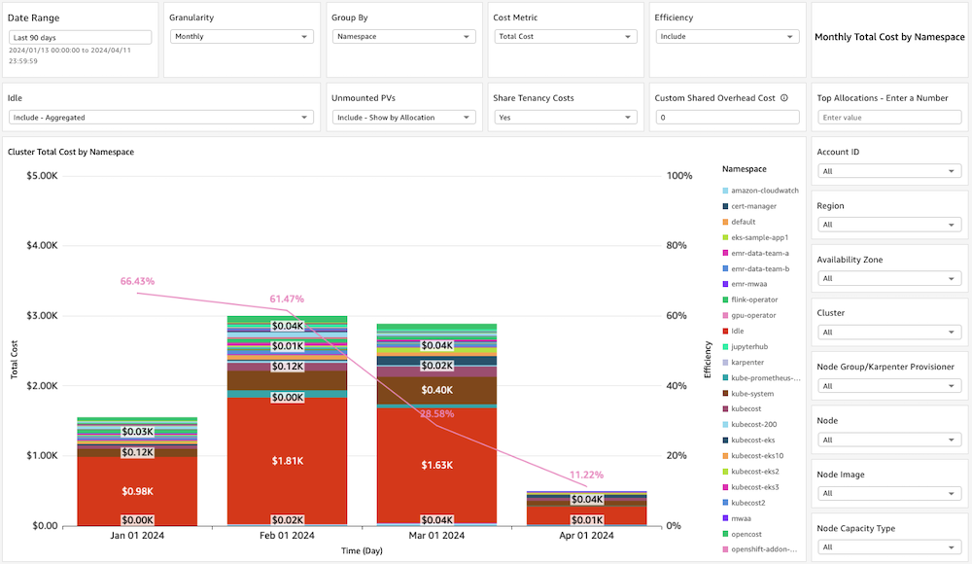The height and width of the screenshot is (564, 972).
Task: Open the Cost Metric dropdown
Action: point(566,37)
